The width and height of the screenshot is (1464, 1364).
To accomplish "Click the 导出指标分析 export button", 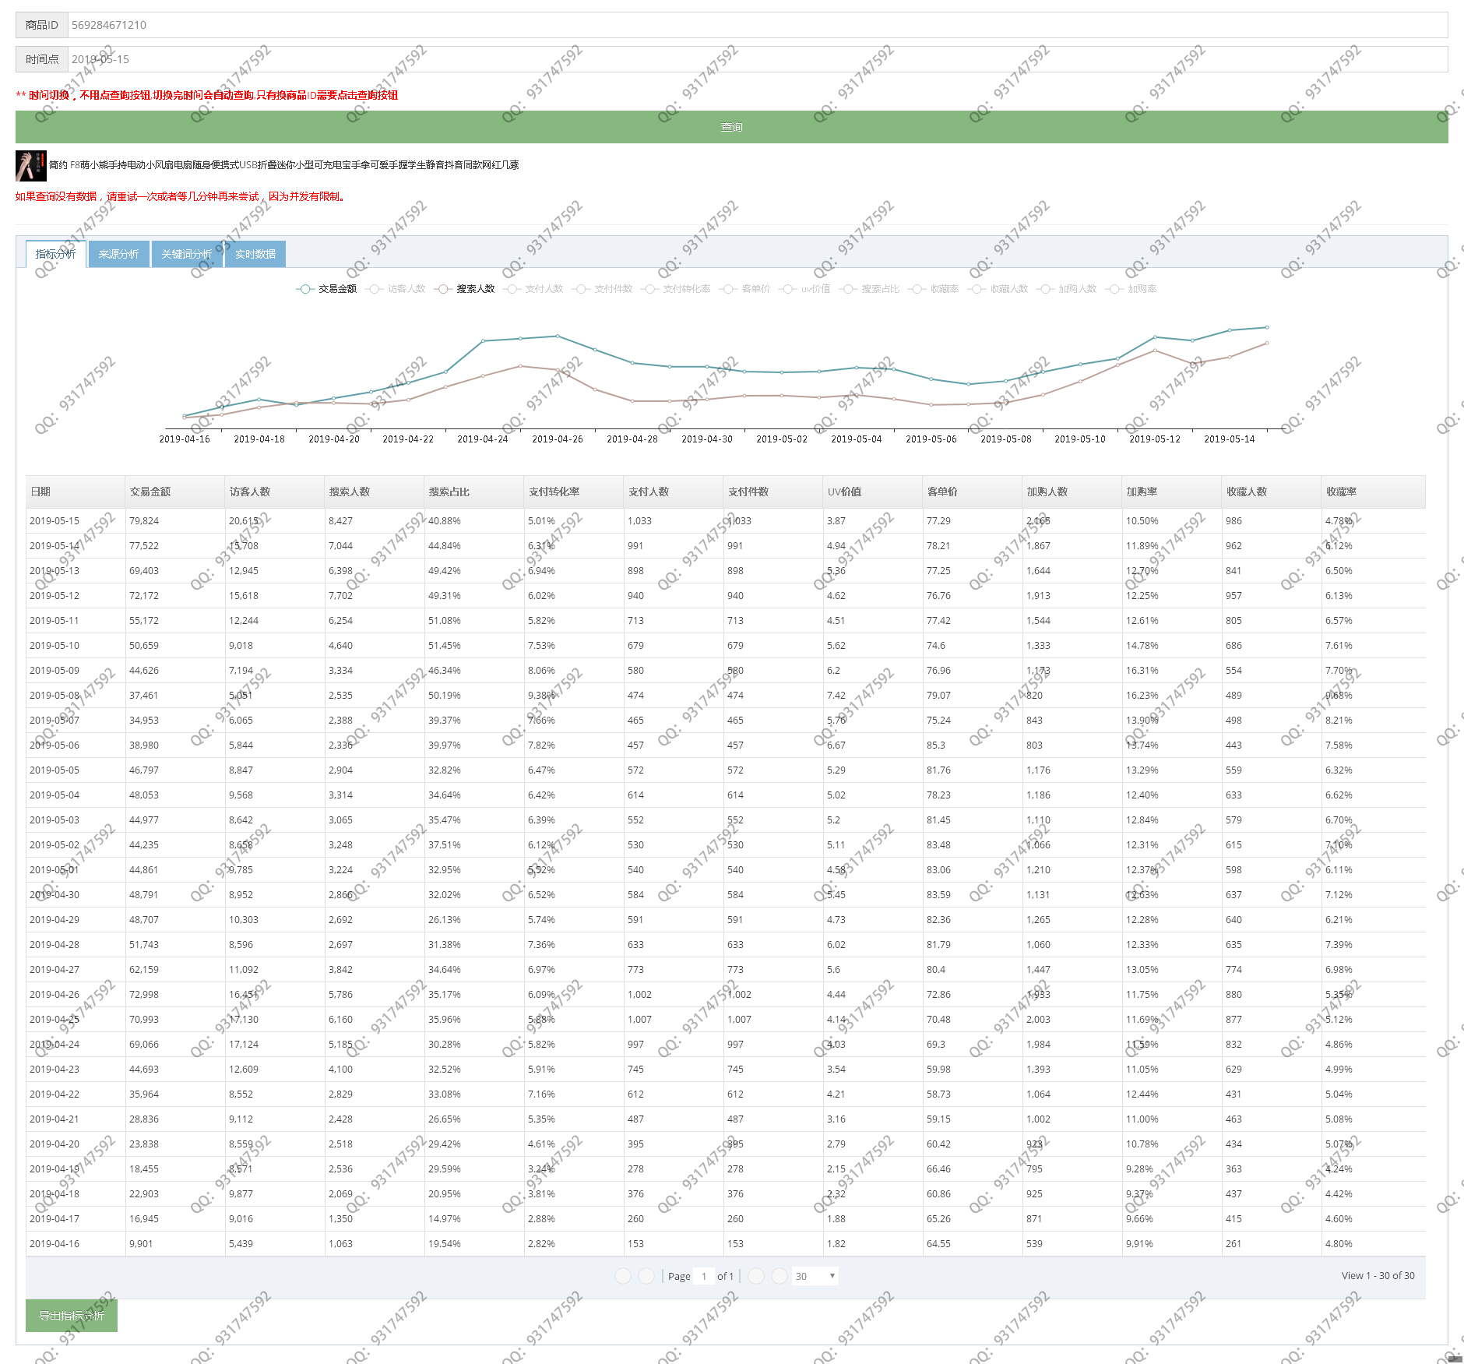I will point(72,1316).
